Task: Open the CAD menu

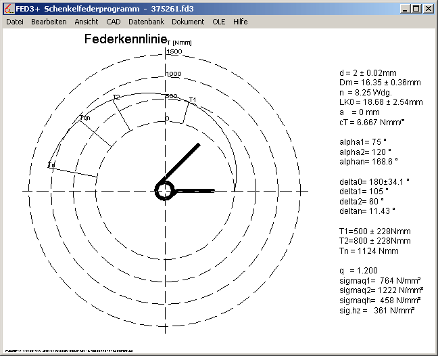Action: (x=114, y=22)
